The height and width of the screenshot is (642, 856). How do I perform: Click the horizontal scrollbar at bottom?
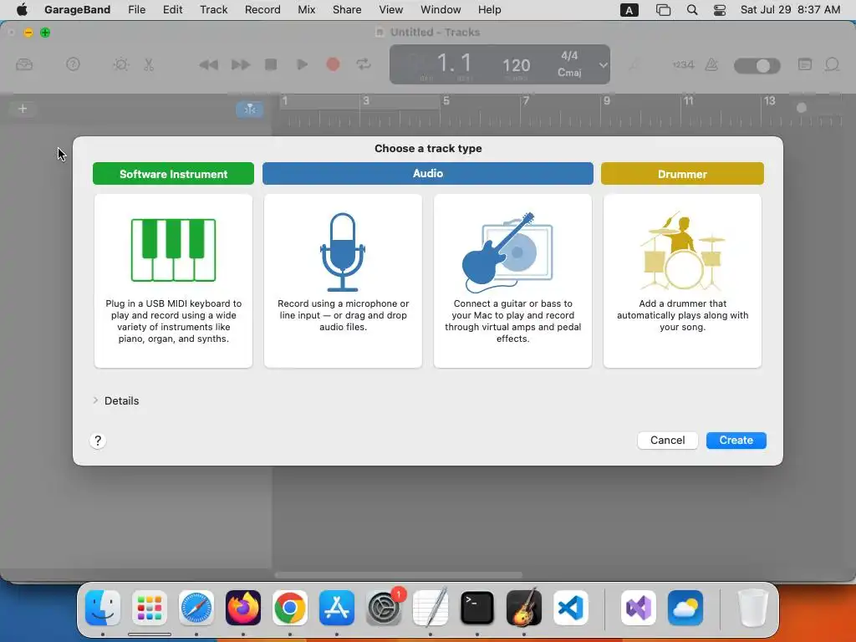(399, 574)
